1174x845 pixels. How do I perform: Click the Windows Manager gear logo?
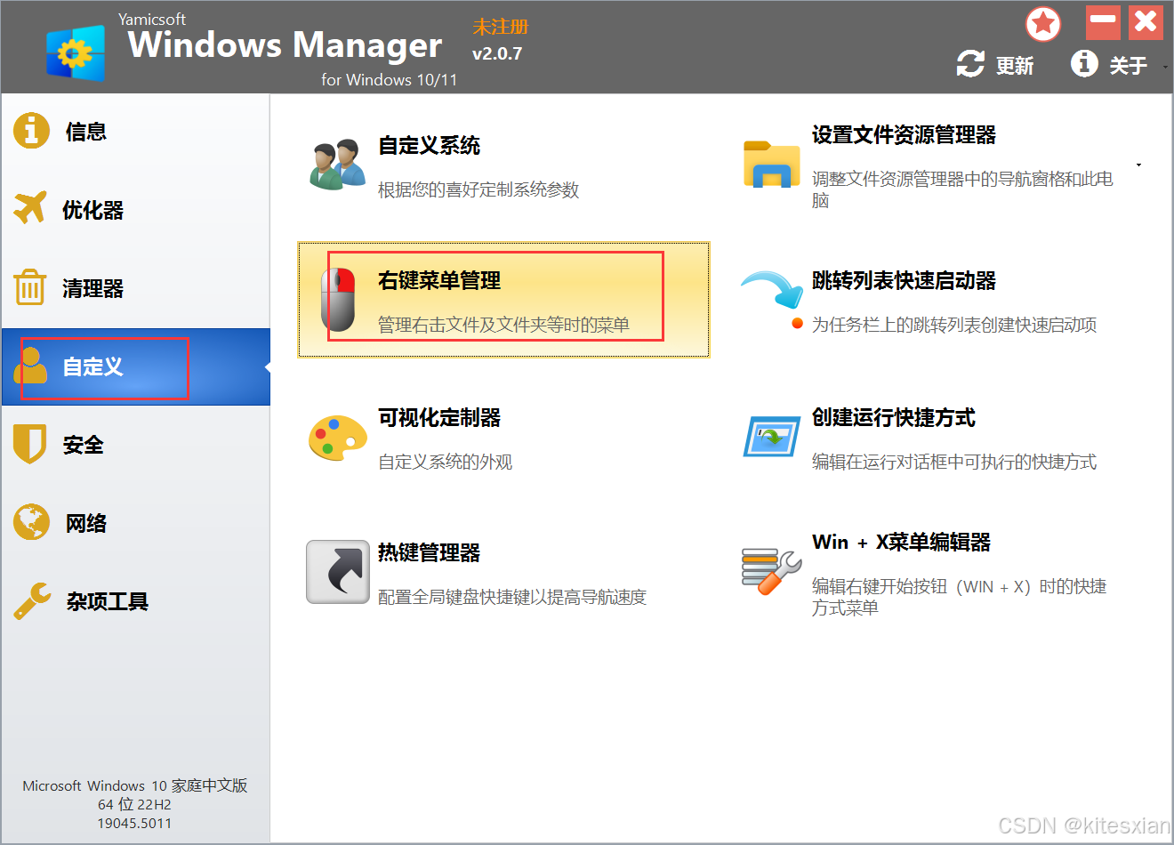(76, 52)
